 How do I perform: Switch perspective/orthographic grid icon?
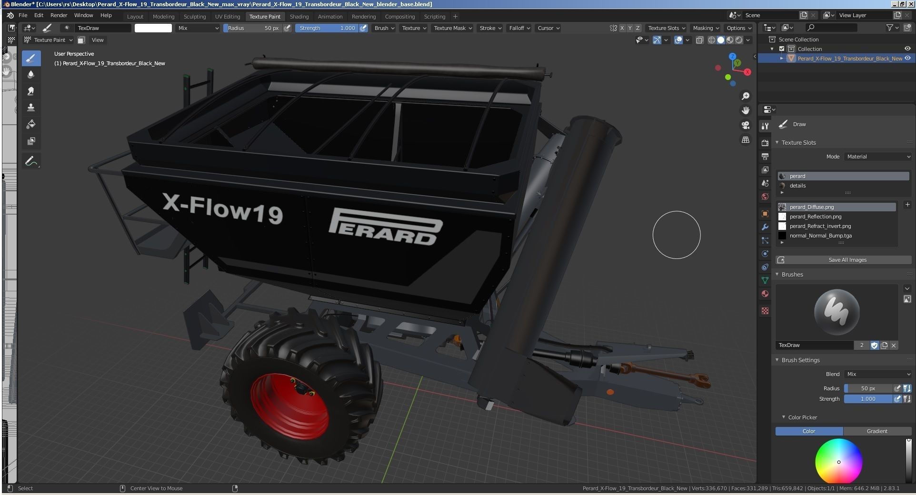click(x=746, y=140)
